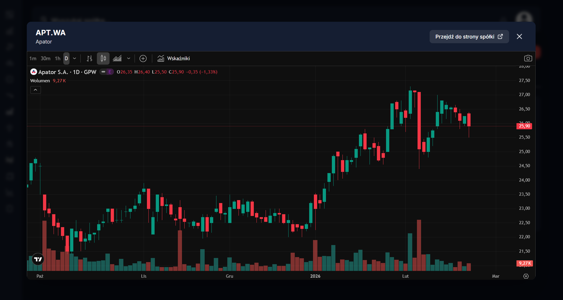The width and height of the screenshot is (563, 300).
Task: Select the 30m timeframe
Action: 45,58
